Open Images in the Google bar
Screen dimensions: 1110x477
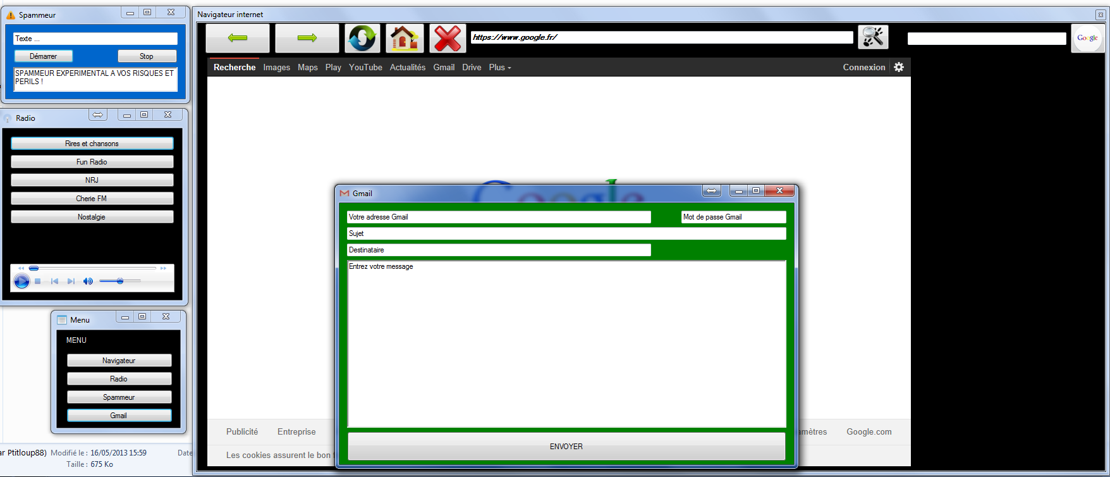(x=277, y=67)
